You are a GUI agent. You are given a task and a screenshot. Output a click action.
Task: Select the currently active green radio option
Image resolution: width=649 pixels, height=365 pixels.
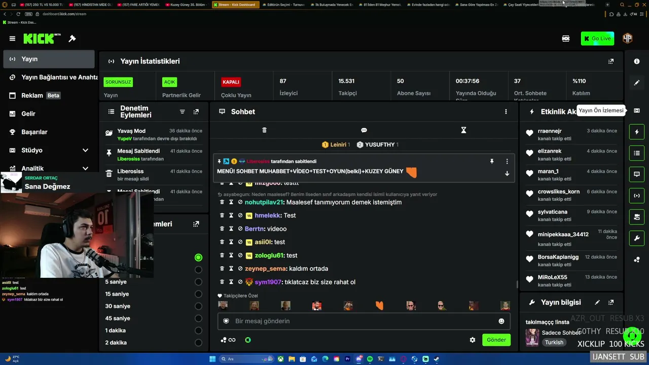click(198, 258)
